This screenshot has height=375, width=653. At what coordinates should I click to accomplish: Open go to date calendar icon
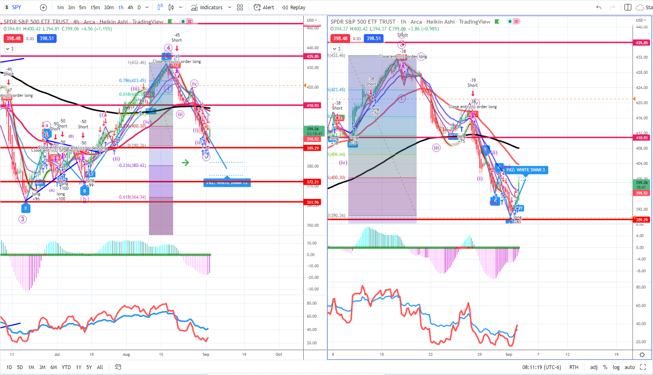coord(118,367)
